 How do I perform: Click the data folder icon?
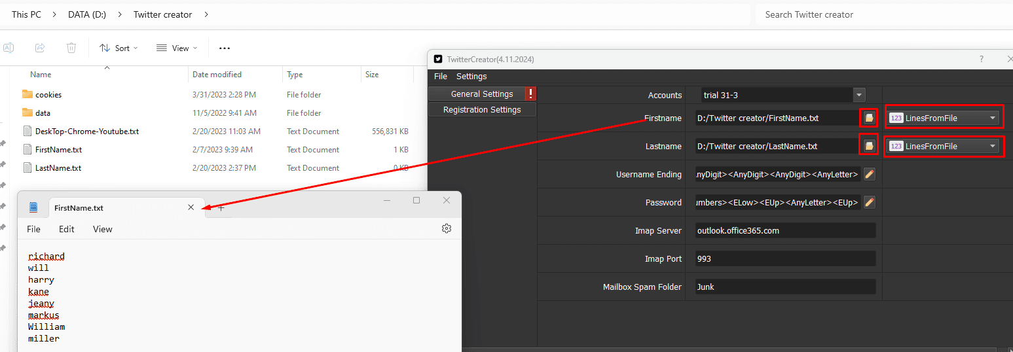coord(27,113)
